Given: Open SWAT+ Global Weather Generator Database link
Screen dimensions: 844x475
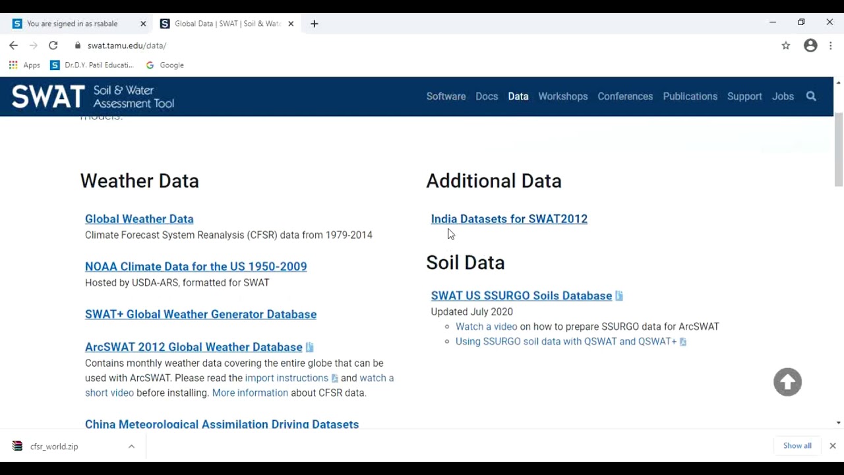Looking at the screenshot, I should (x=200, y=314).
